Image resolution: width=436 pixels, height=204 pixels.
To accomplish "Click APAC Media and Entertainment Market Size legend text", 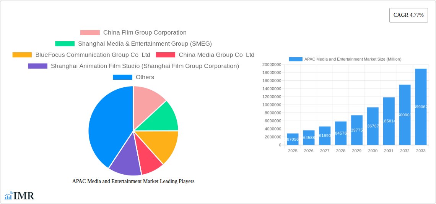I will click(353, 59).
